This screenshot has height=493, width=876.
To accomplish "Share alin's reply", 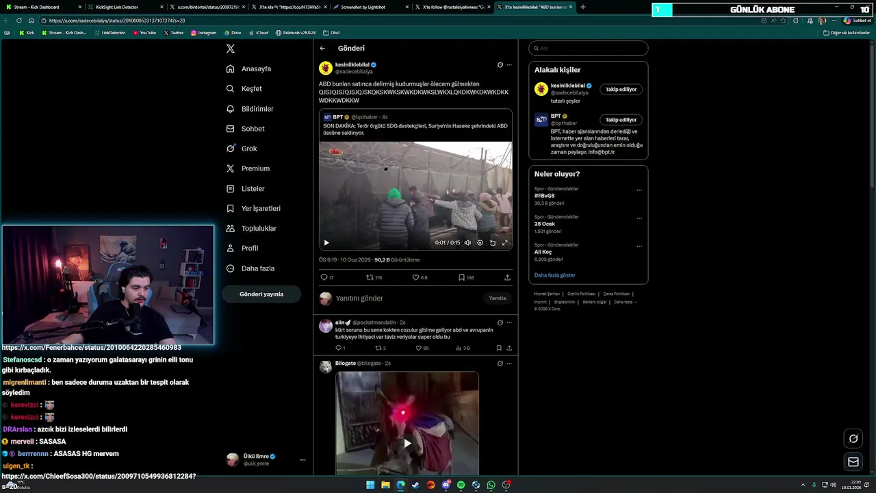I will click(x=508, y=348).
